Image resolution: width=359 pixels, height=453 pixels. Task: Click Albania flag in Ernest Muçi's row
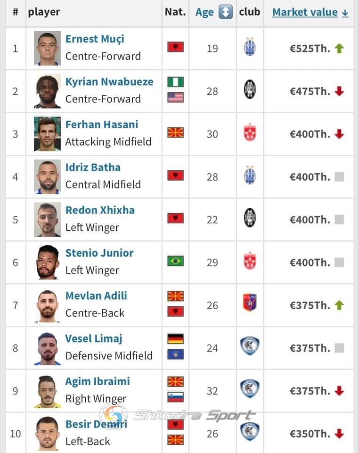pyautogui.click(x=175, y=47)
